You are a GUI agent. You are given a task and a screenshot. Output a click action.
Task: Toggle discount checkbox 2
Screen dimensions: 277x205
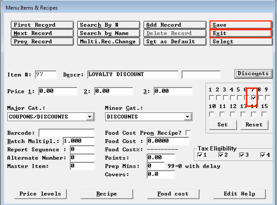tap(218, 98)
